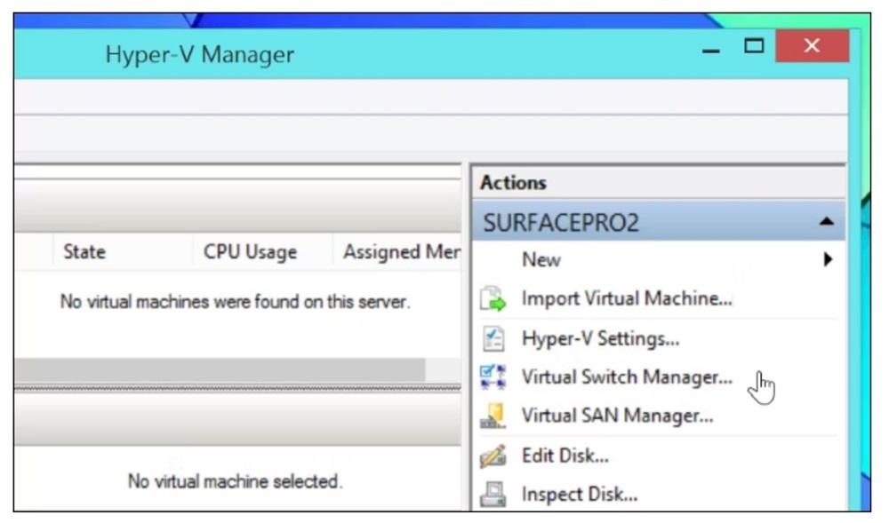Expand the New submenu arrow
889x523 pixels.
tap(828, 260)
